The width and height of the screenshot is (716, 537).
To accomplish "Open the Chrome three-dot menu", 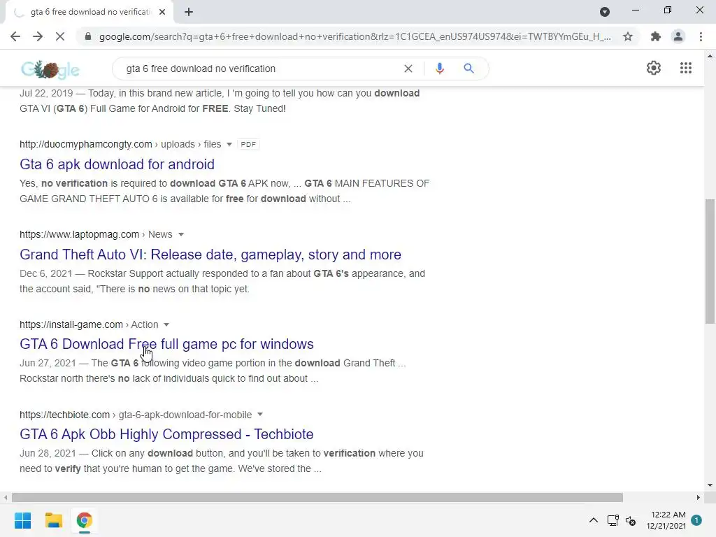I will 701,36.
